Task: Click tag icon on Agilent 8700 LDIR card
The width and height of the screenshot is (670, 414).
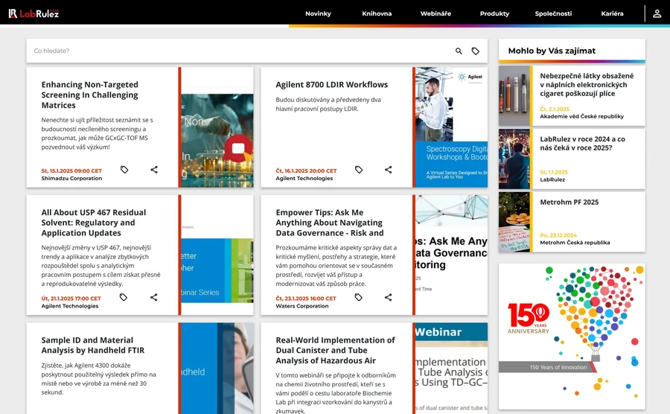Action: (359, 170)
